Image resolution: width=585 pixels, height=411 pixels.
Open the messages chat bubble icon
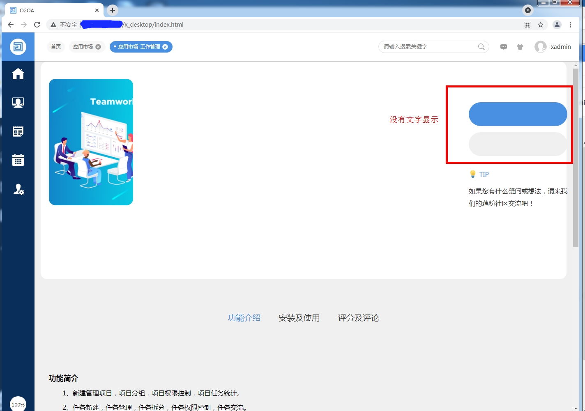click(x=504, y=47)
